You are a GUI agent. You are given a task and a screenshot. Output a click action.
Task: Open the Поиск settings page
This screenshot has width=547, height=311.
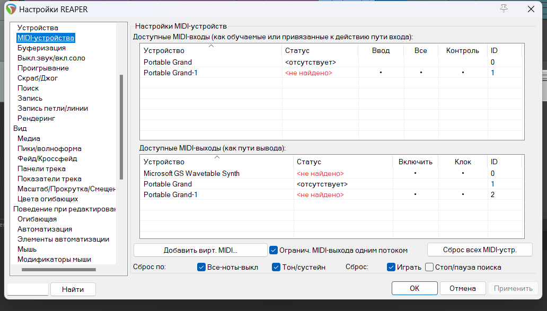[28, 88]
